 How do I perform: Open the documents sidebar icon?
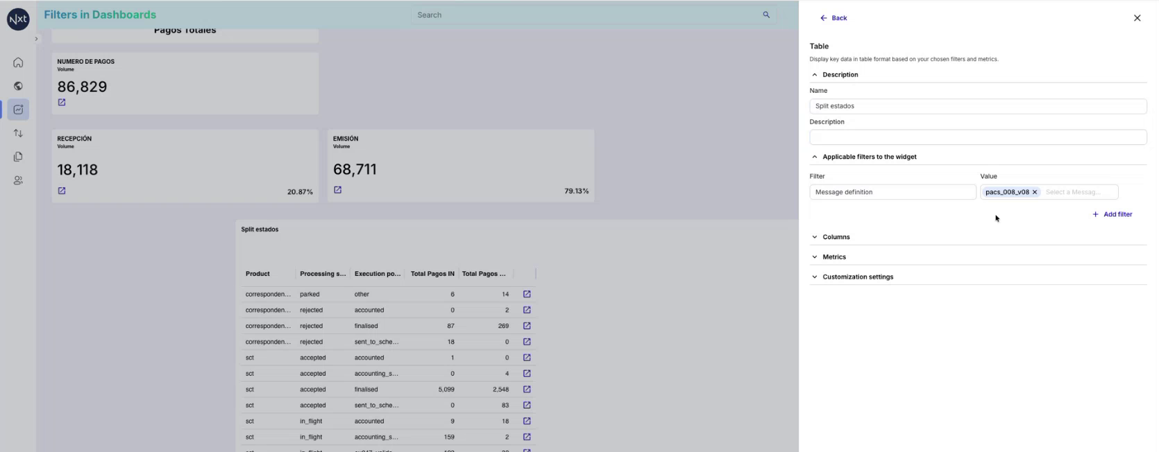pos(18,157)
